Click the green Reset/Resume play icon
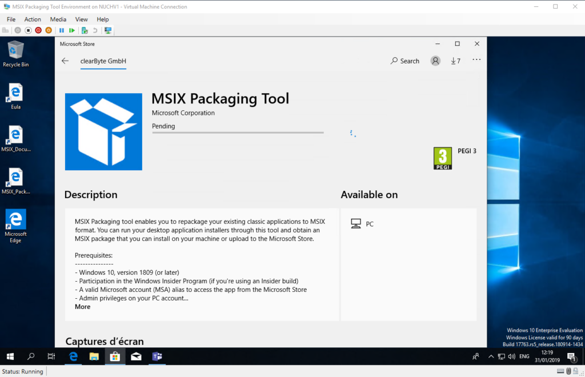This screenshot has height=377, width=585. pyautogui.click(x=72, y=30)
